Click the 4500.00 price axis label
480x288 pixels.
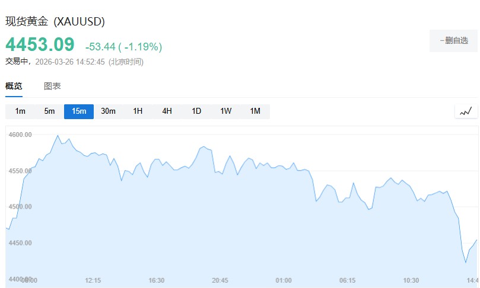20,207
